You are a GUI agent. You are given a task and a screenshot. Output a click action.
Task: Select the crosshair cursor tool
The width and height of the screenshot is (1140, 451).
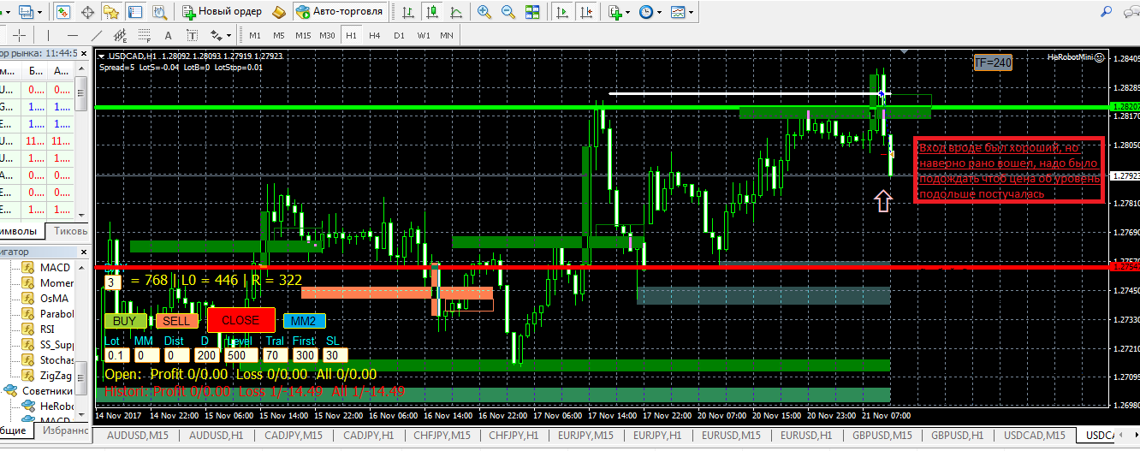point(19,35)
